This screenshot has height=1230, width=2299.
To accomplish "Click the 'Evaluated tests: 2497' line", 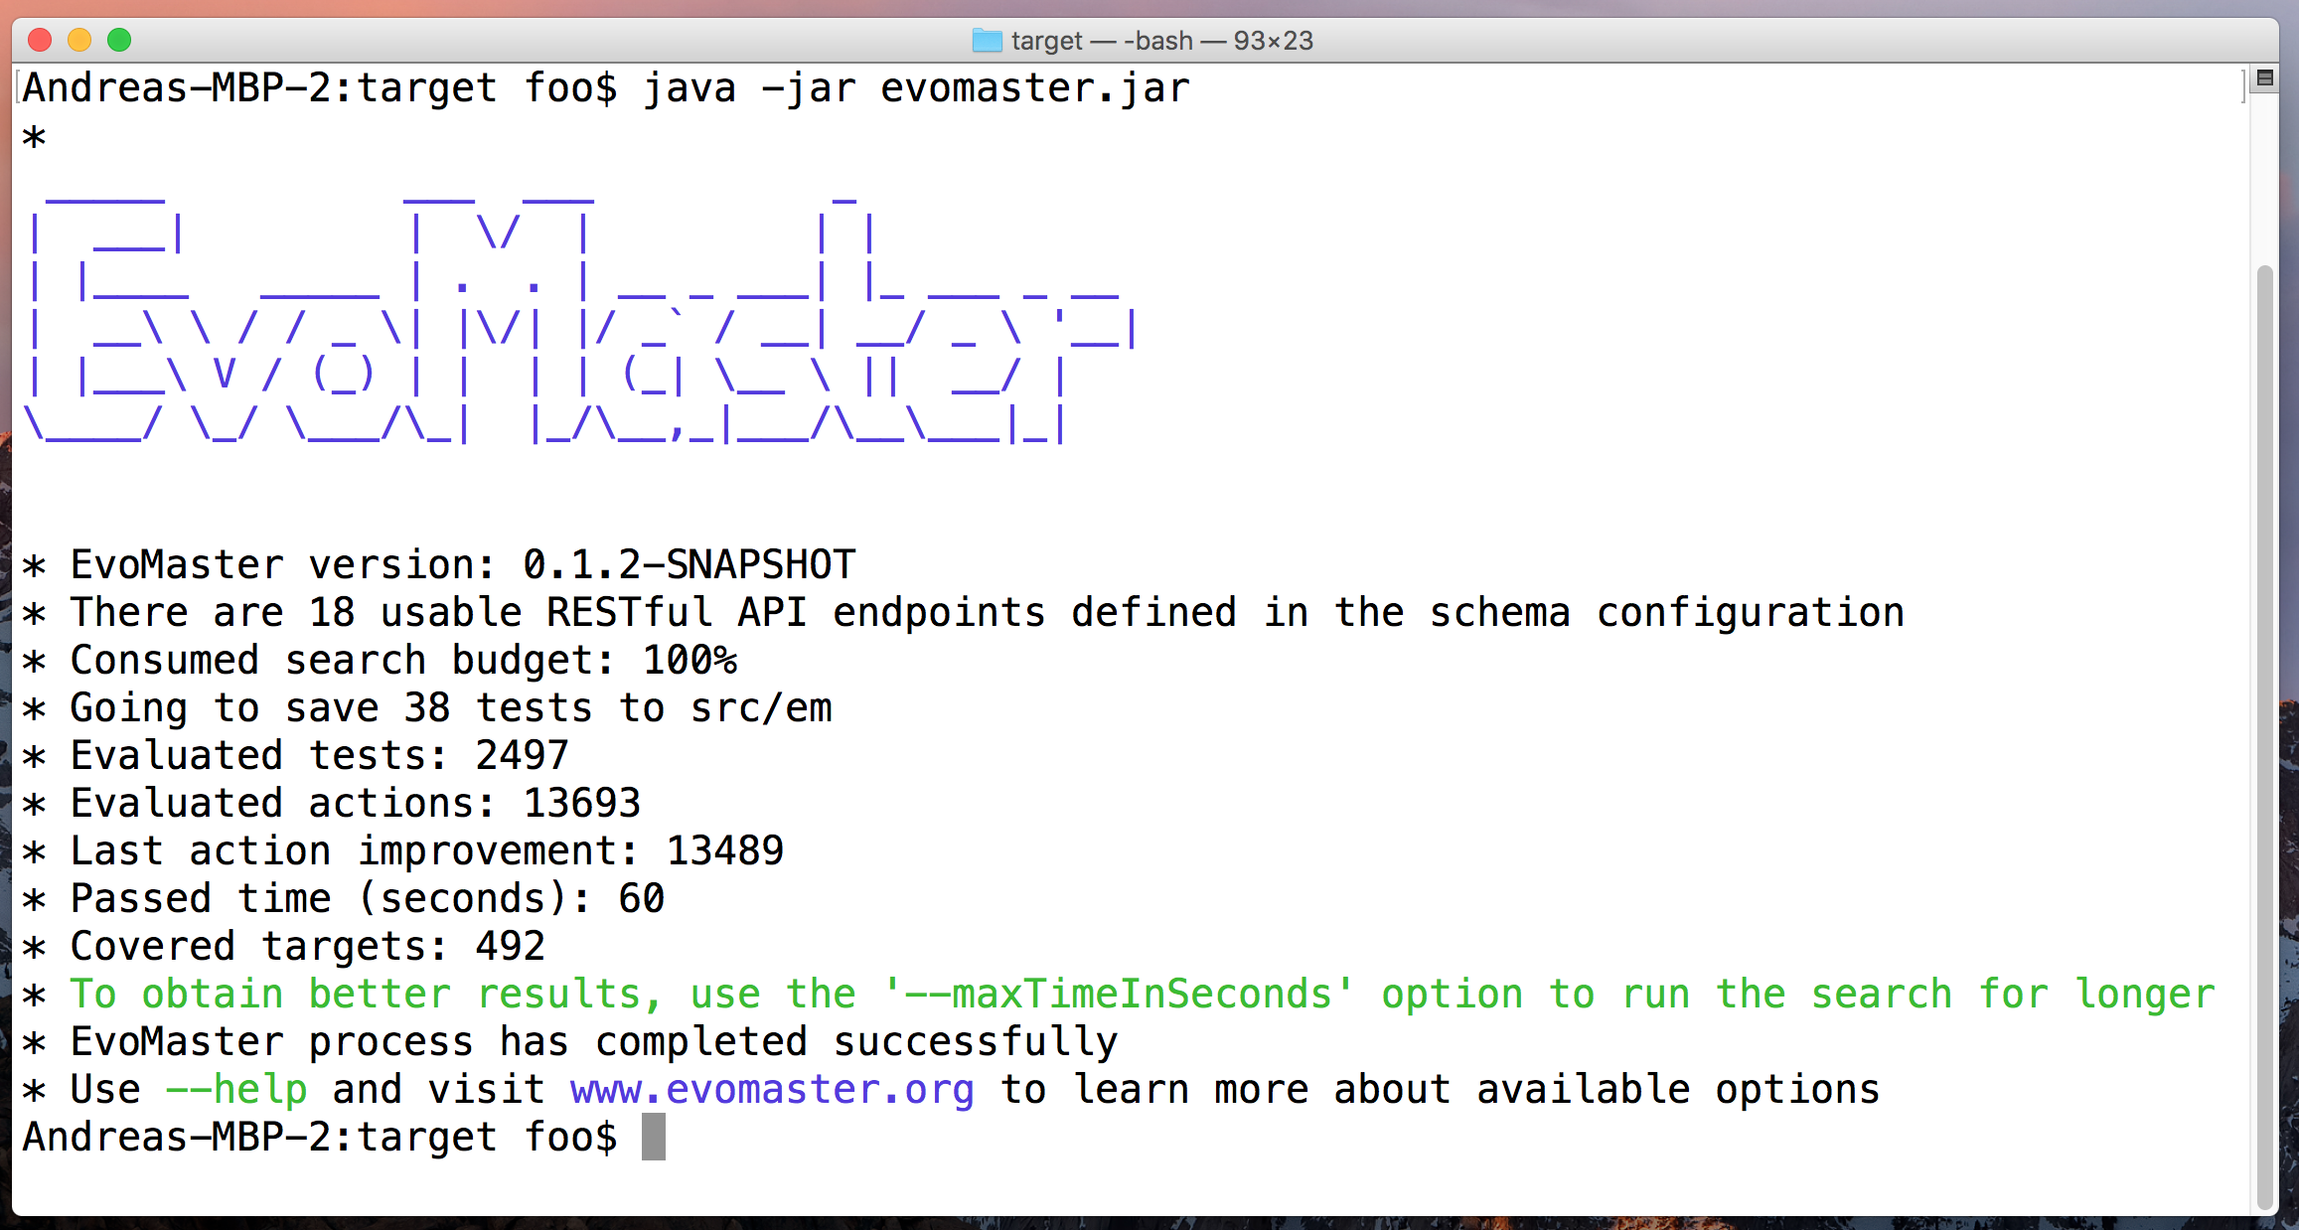I will (318, 756).
